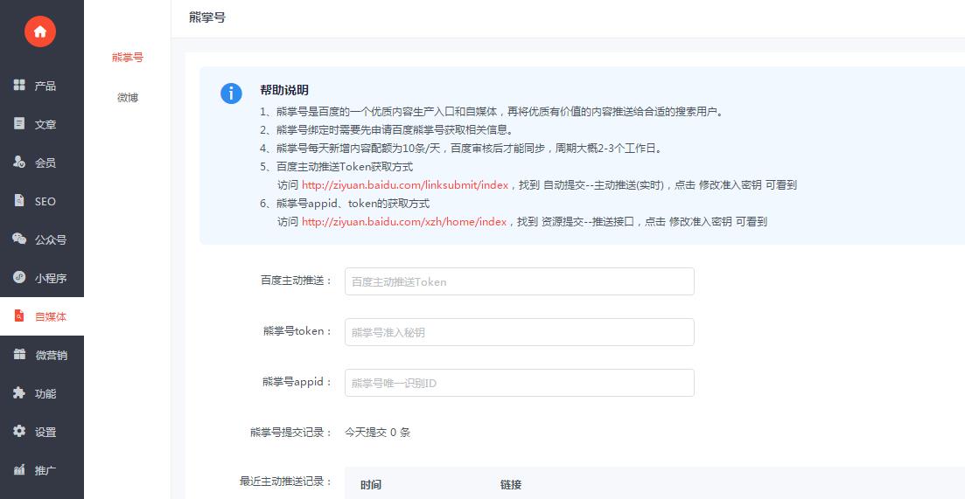The image size is (965, 499).
Task: Click the 熊掌号 page title
Action: tap(207, 17)
